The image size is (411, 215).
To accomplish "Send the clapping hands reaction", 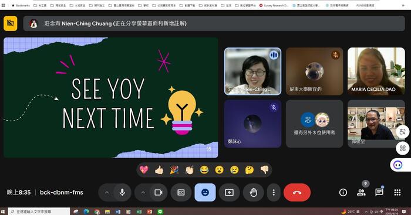I will click(x=189, y=170).
